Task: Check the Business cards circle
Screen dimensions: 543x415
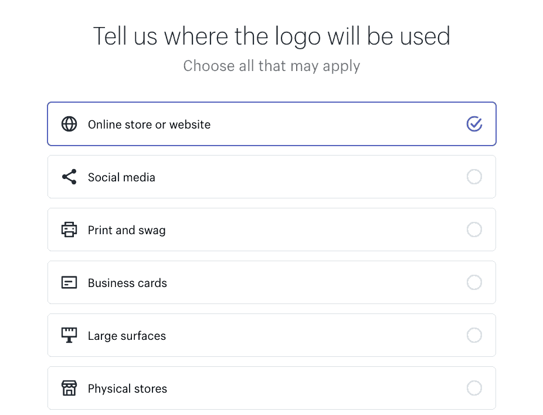Action: tap(474, 282)
